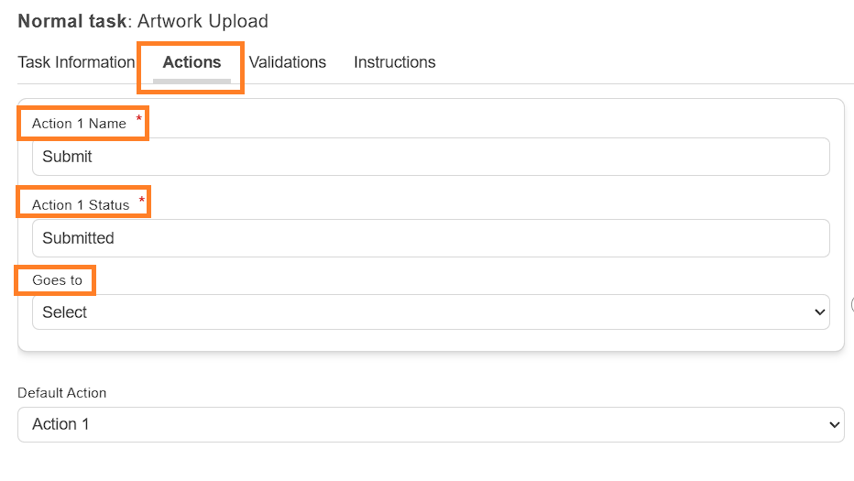Select the Actions tab
Viewport: 854px width, 481px height.
(x=192, y=62)
